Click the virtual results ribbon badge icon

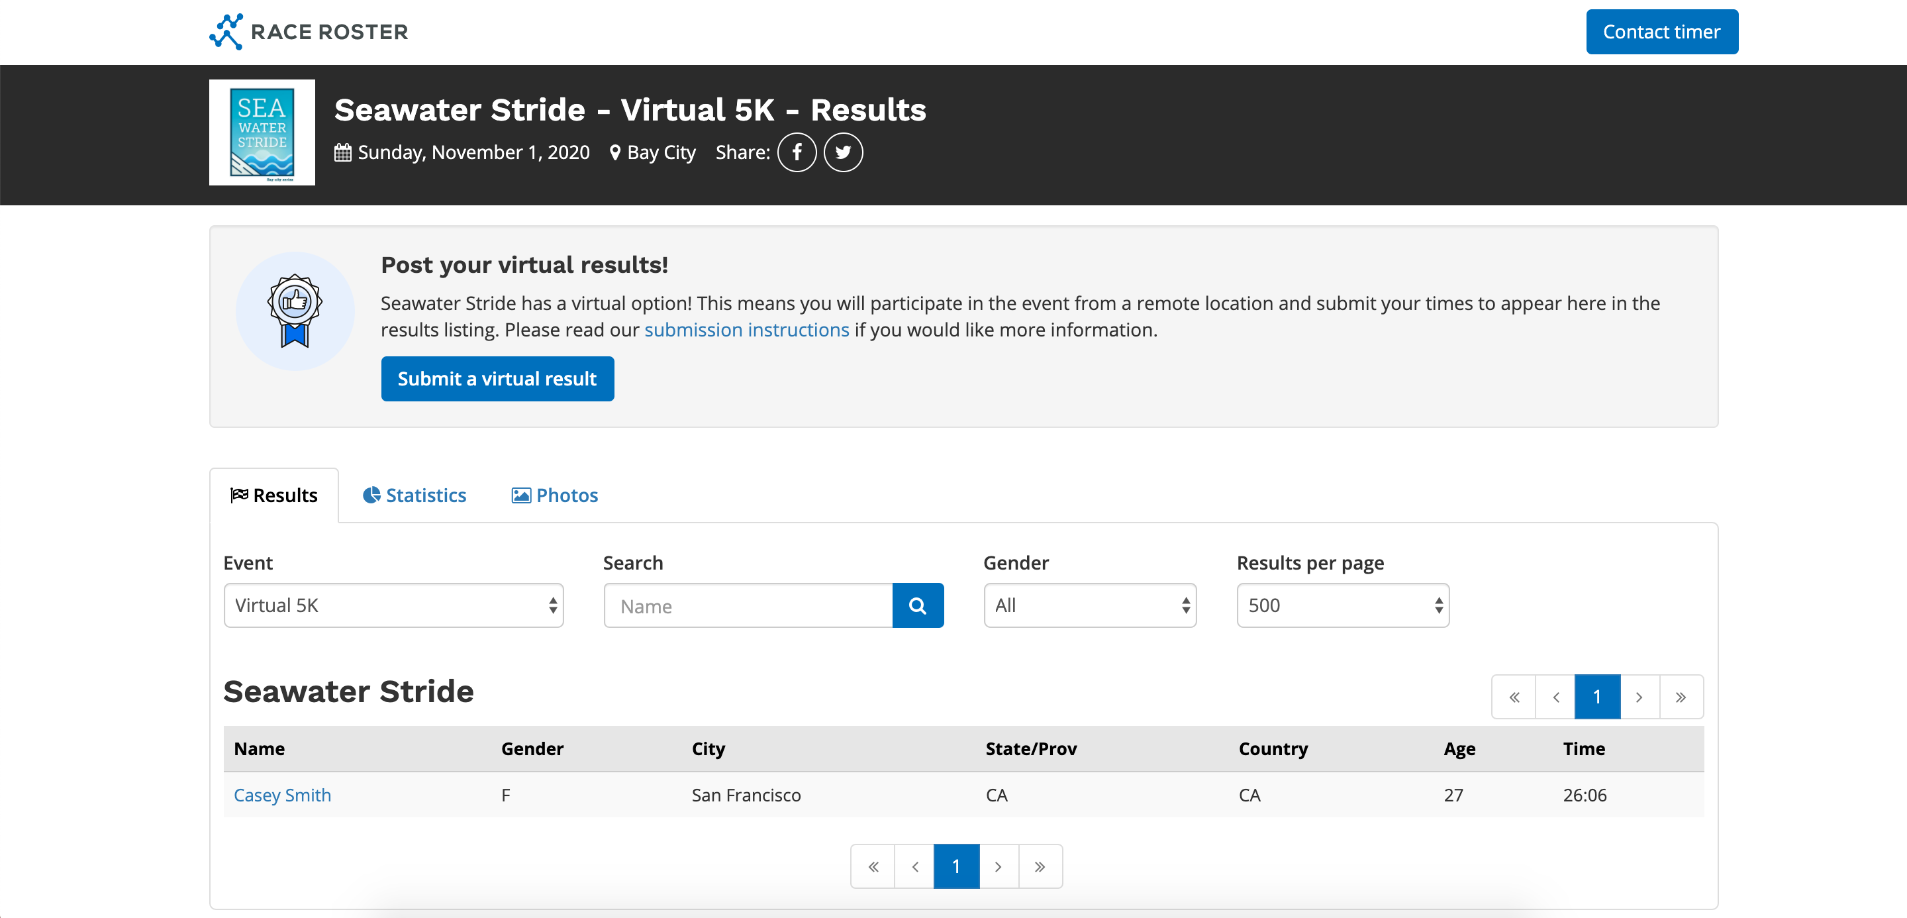pos(295,311)
